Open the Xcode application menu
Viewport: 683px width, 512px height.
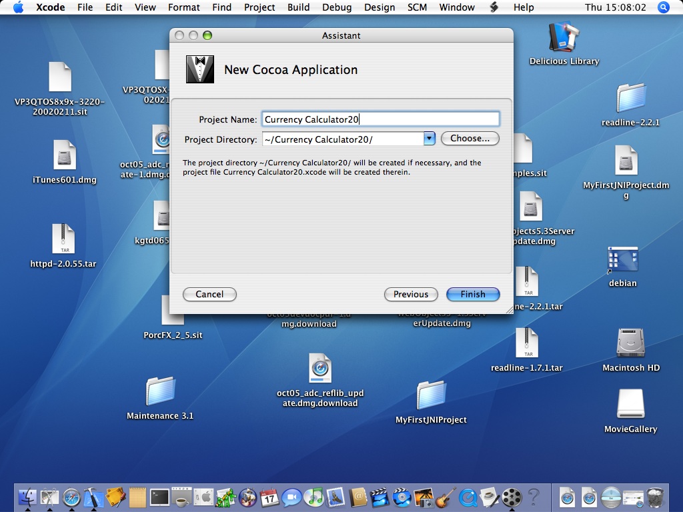coord(50,7)
